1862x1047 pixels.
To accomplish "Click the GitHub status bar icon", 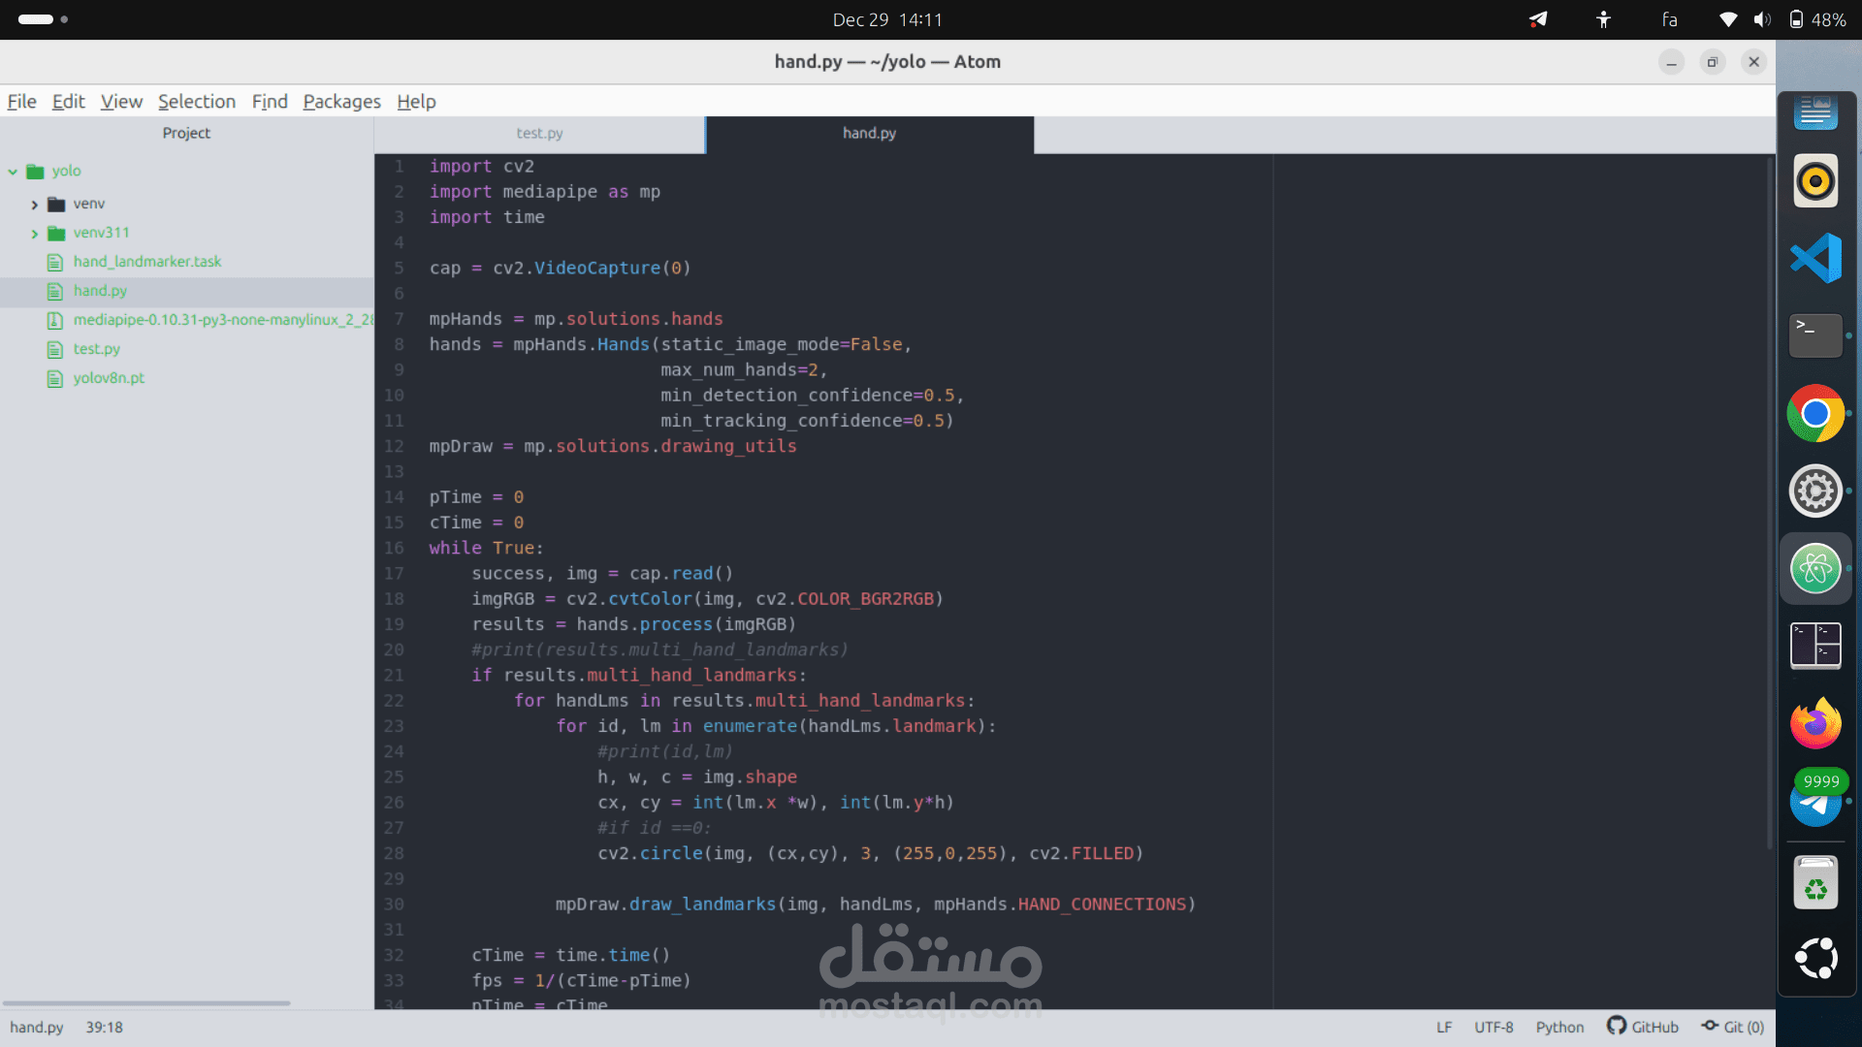I will tap(1642, 1027).
